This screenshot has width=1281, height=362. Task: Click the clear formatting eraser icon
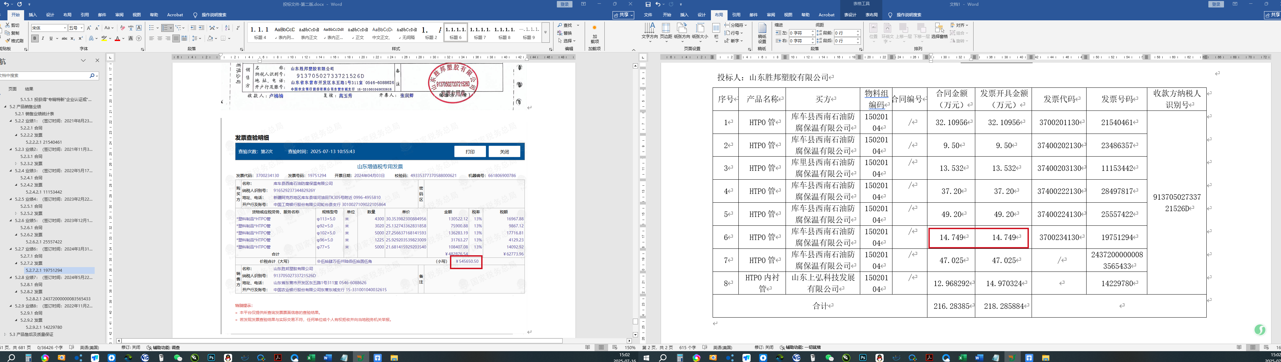[123, 28]
